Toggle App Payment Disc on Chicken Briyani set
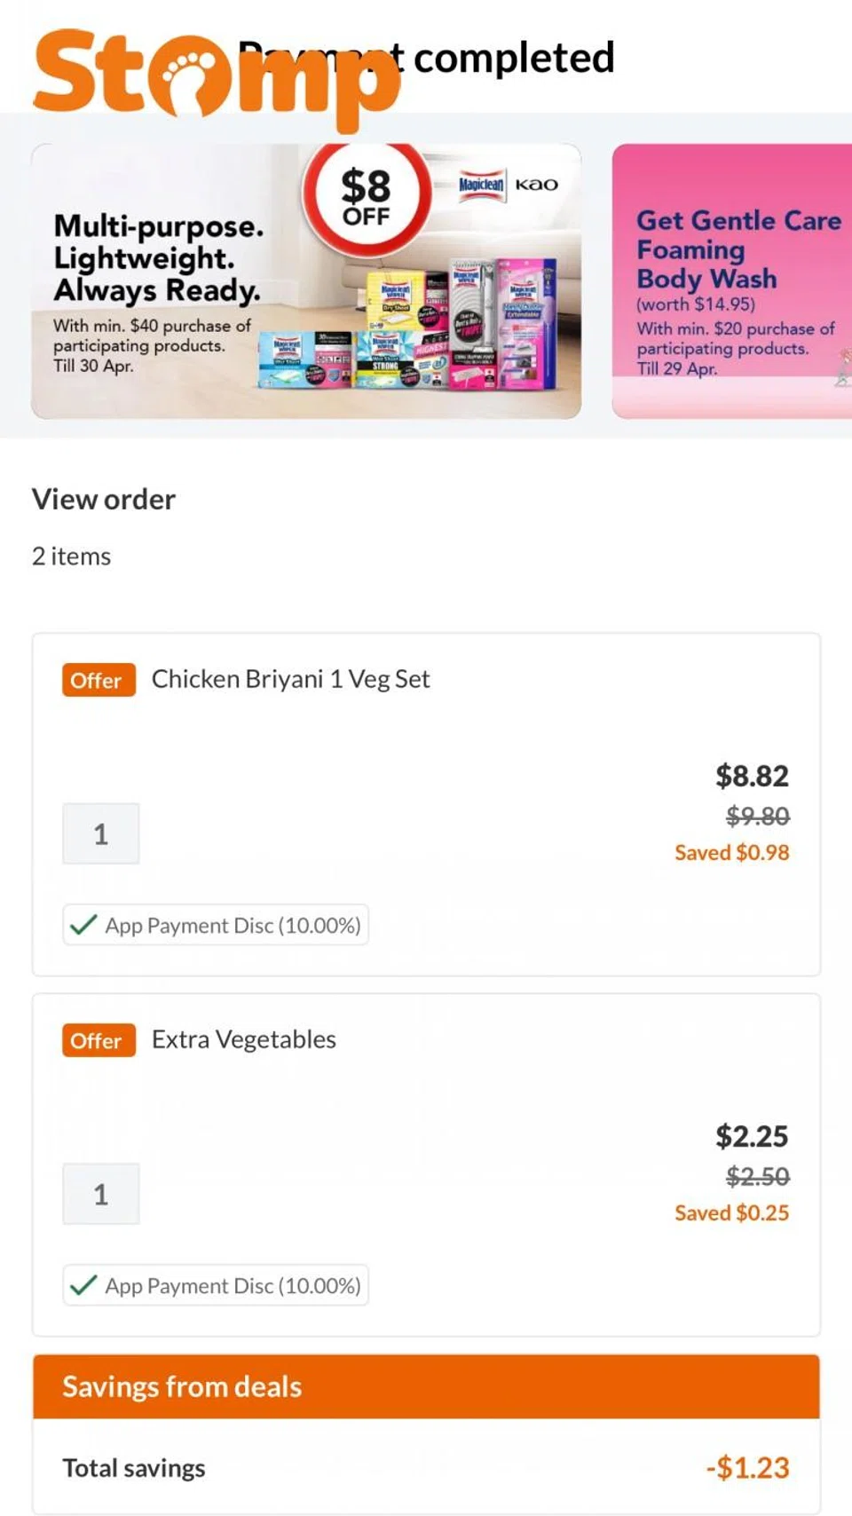The width and height of the screenshot is (852, 1516). click(x=215, y=926)
